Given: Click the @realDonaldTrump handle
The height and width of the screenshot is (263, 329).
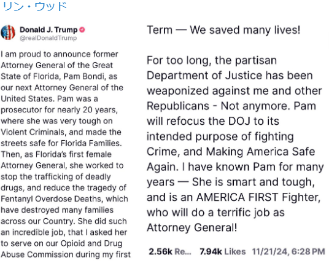Looking at the screenshot, I should (x=48, y=38).
